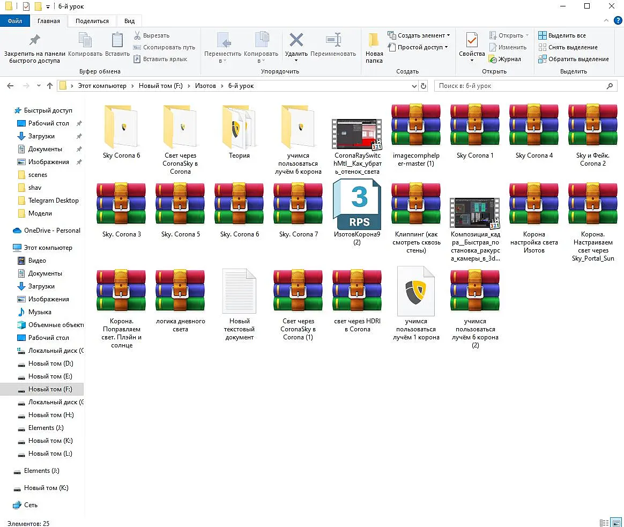Open the Help question mark icon
This screenshot has width=624, height=527.
pos(618,20)
